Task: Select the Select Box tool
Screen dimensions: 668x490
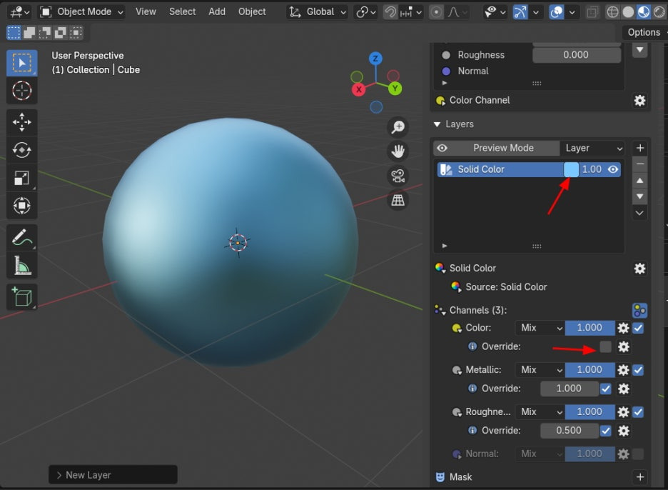Action: click(x=21, y=63)
